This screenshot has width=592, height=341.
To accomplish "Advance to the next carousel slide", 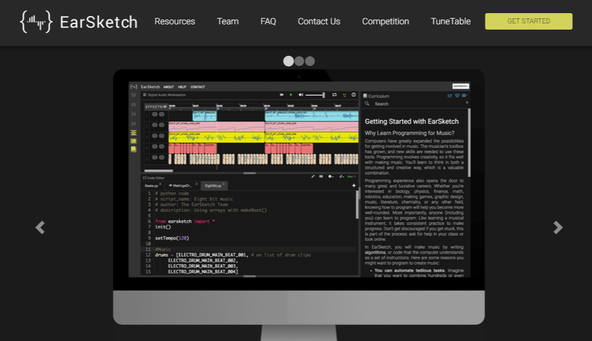I will (558, 228).
